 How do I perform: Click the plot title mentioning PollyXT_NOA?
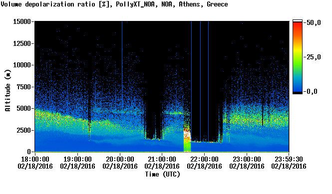114,4
